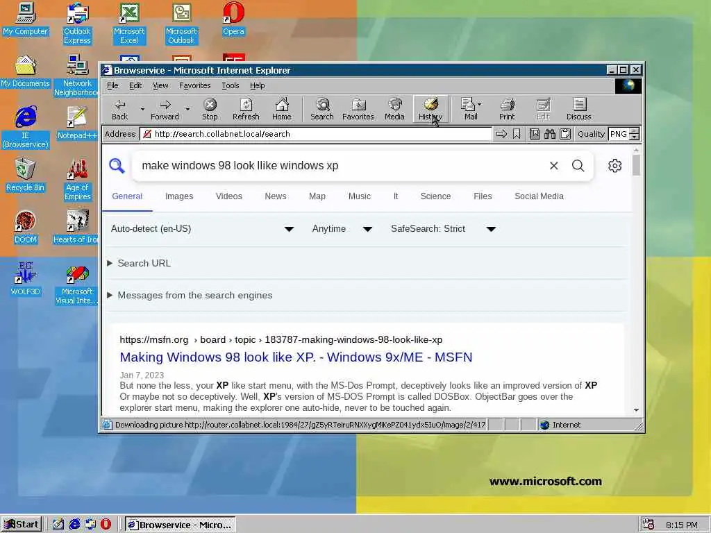Click the clipboard icon in address row
This screenshot has height=533, width=711.
pyautogui.click(x=565, y=134)
